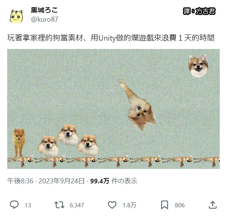227x216 pixels.
Task: Click the 806 bookmarks count
Action: 180,205
